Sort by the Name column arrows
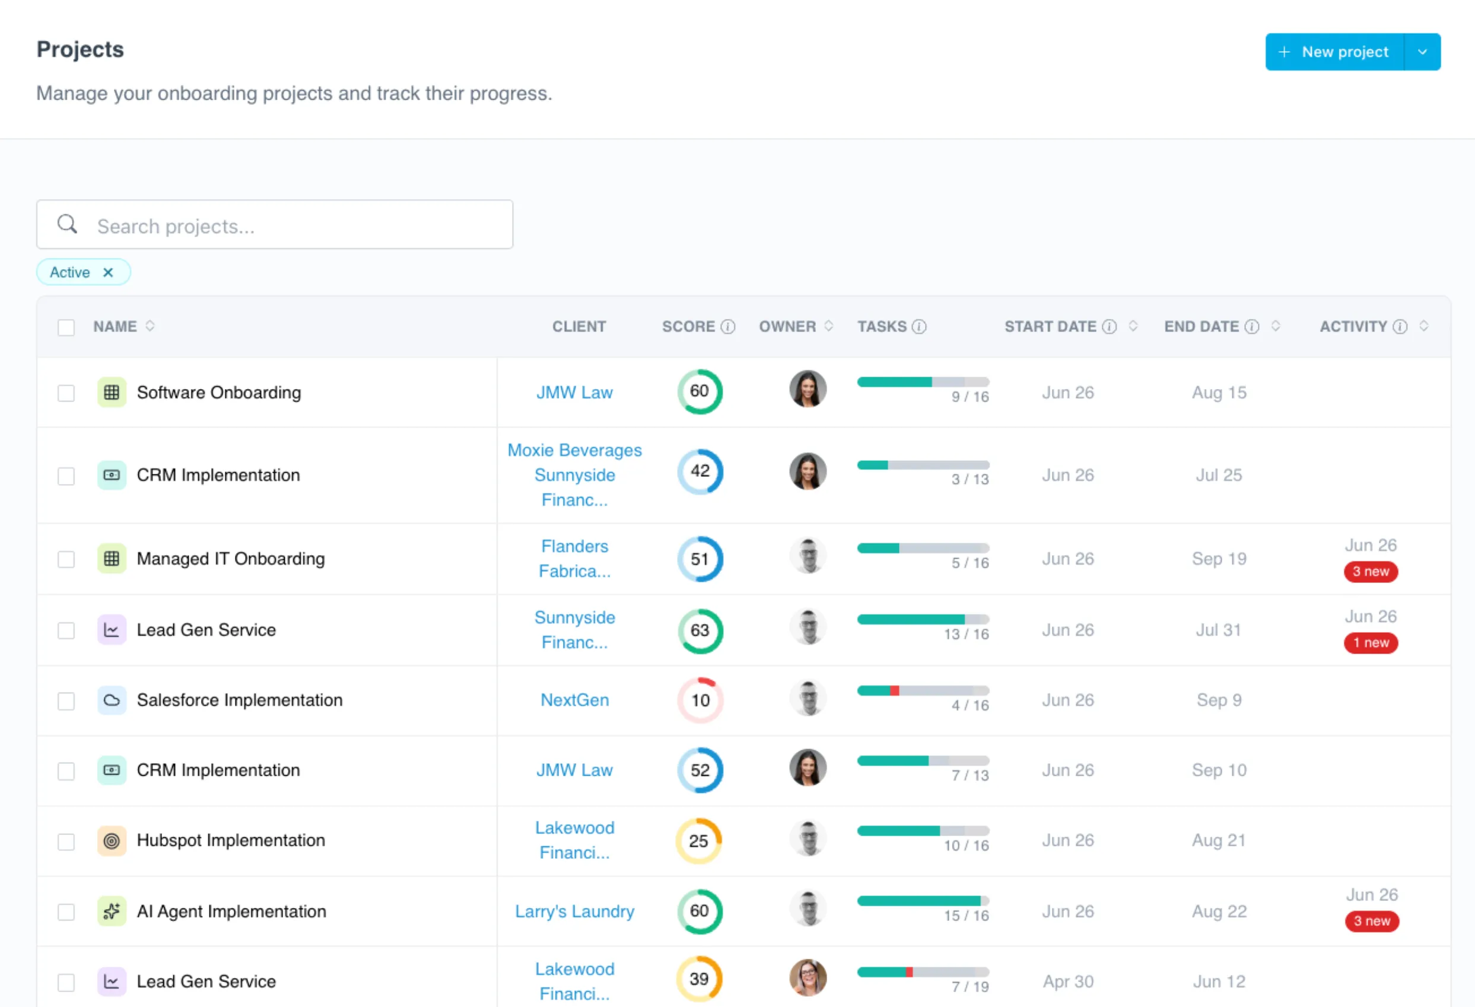1475x1007 pixels. click(x=150, y=326)
